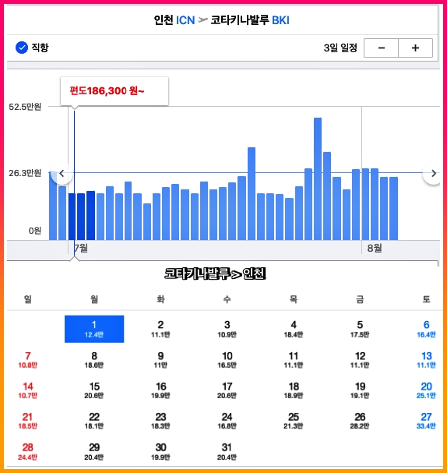Select July 19 priced 19.1만

360,390
